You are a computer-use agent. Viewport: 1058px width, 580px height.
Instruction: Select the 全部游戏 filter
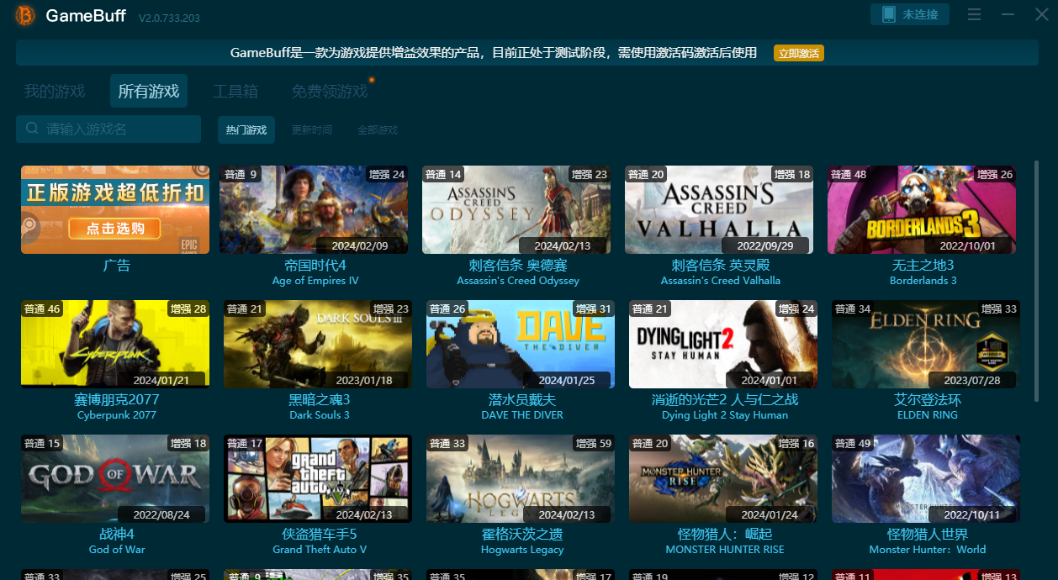click(x=378, y=129)
